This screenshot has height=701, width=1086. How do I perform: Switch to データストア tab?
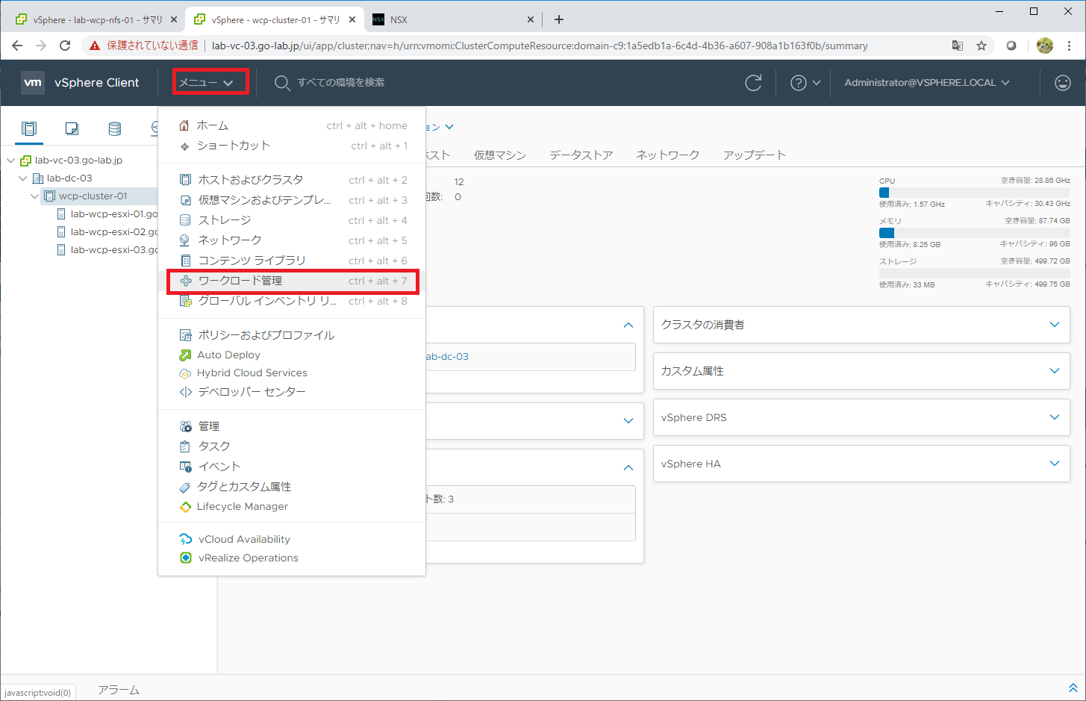(x=581, y=155)
